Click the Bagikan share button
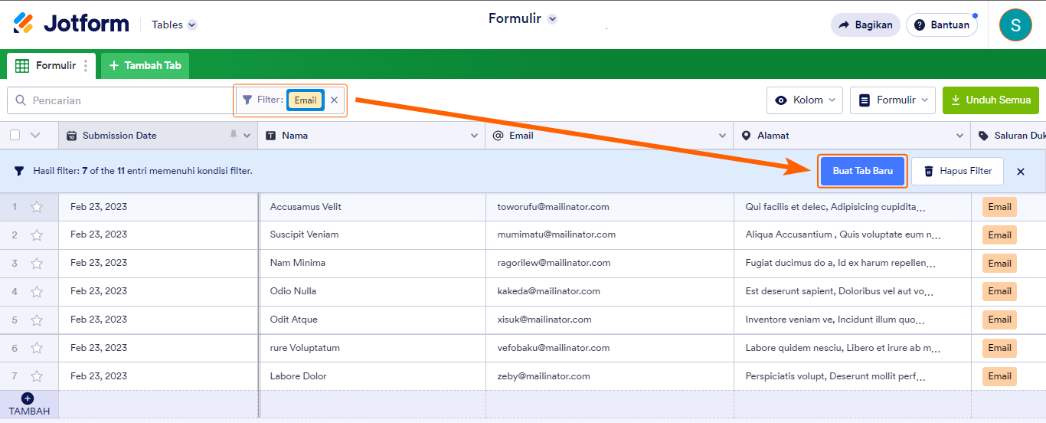1046x423 pixels. coord(865,25)
